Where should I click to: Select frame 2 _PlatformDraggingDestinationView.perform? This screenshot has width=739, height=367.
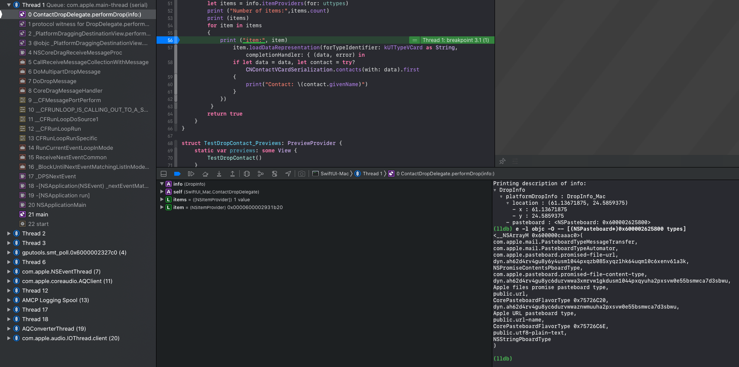78,34
